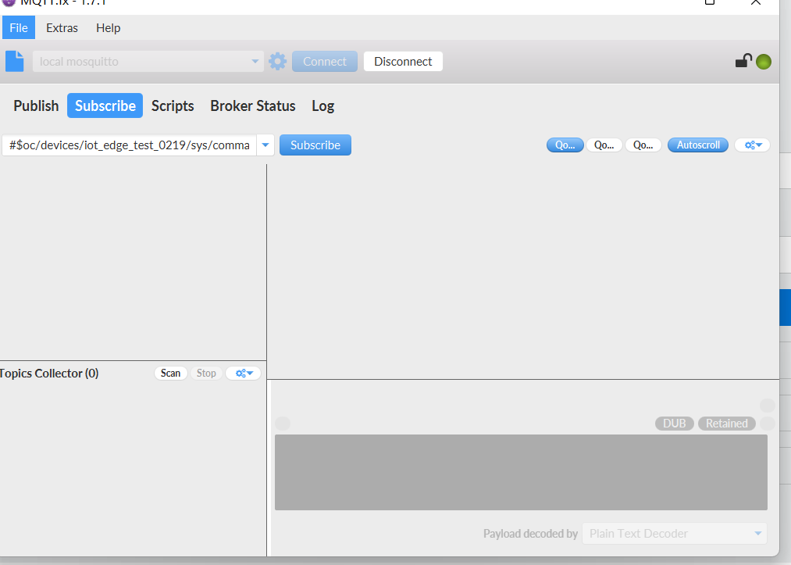Start the Topics Collector Scan

click(x=170, y=373)
